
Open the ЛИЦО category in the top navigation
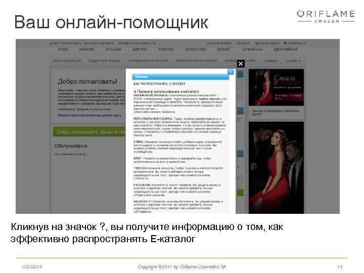click(63, 50)
